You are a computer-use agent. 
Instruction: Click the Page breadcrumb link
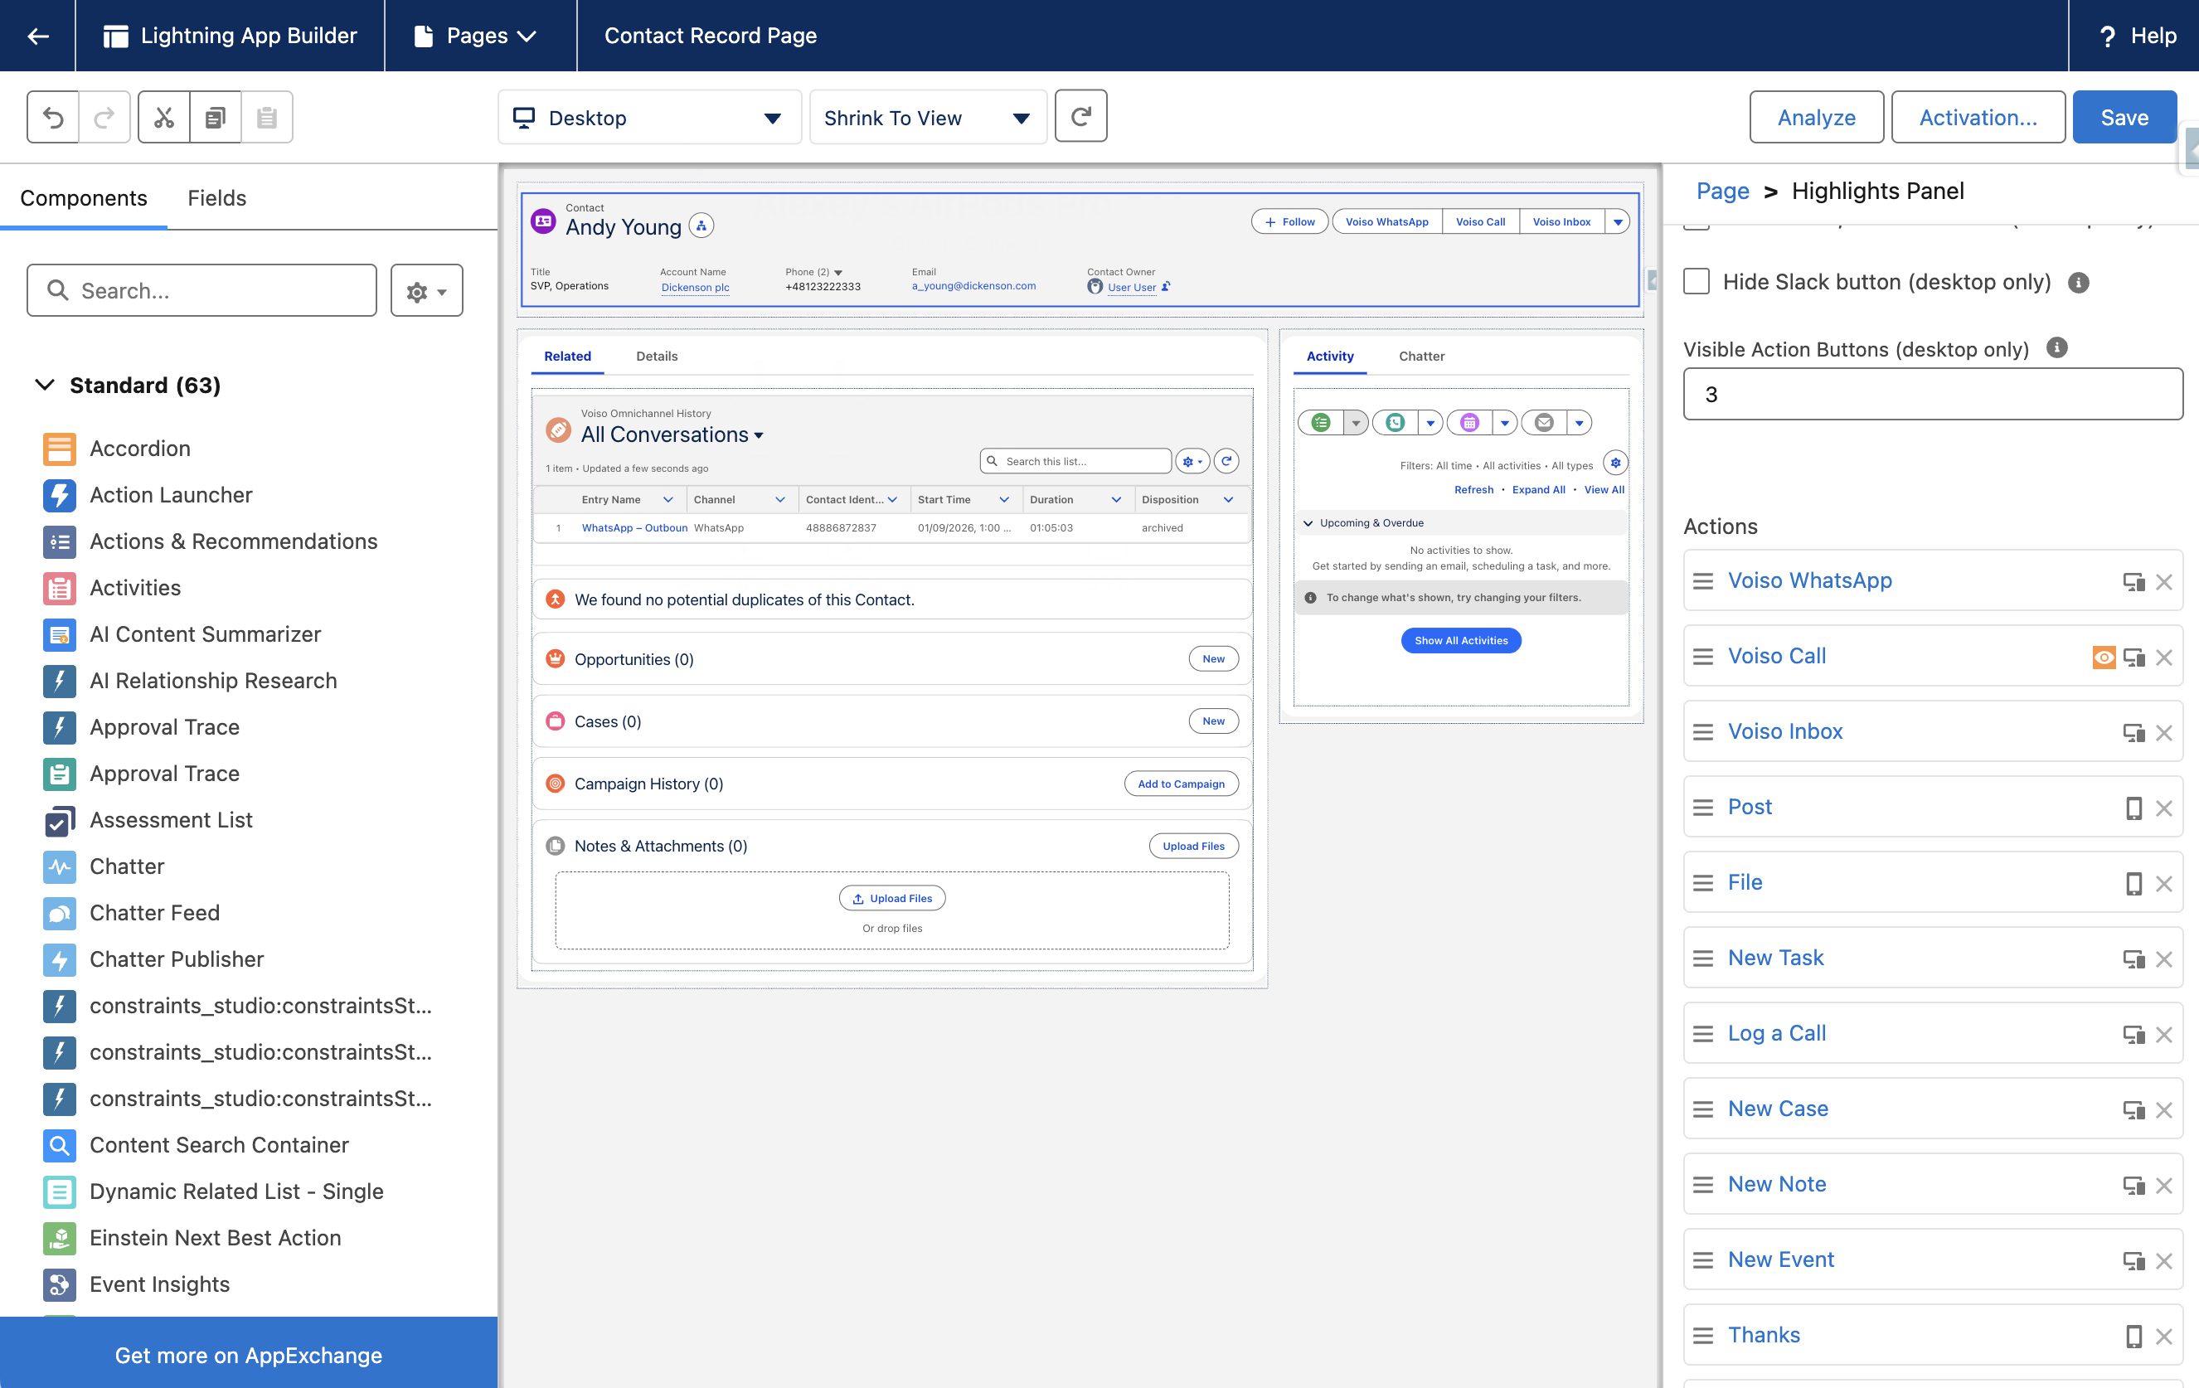pyautogui.click(x=1722, y=191)
